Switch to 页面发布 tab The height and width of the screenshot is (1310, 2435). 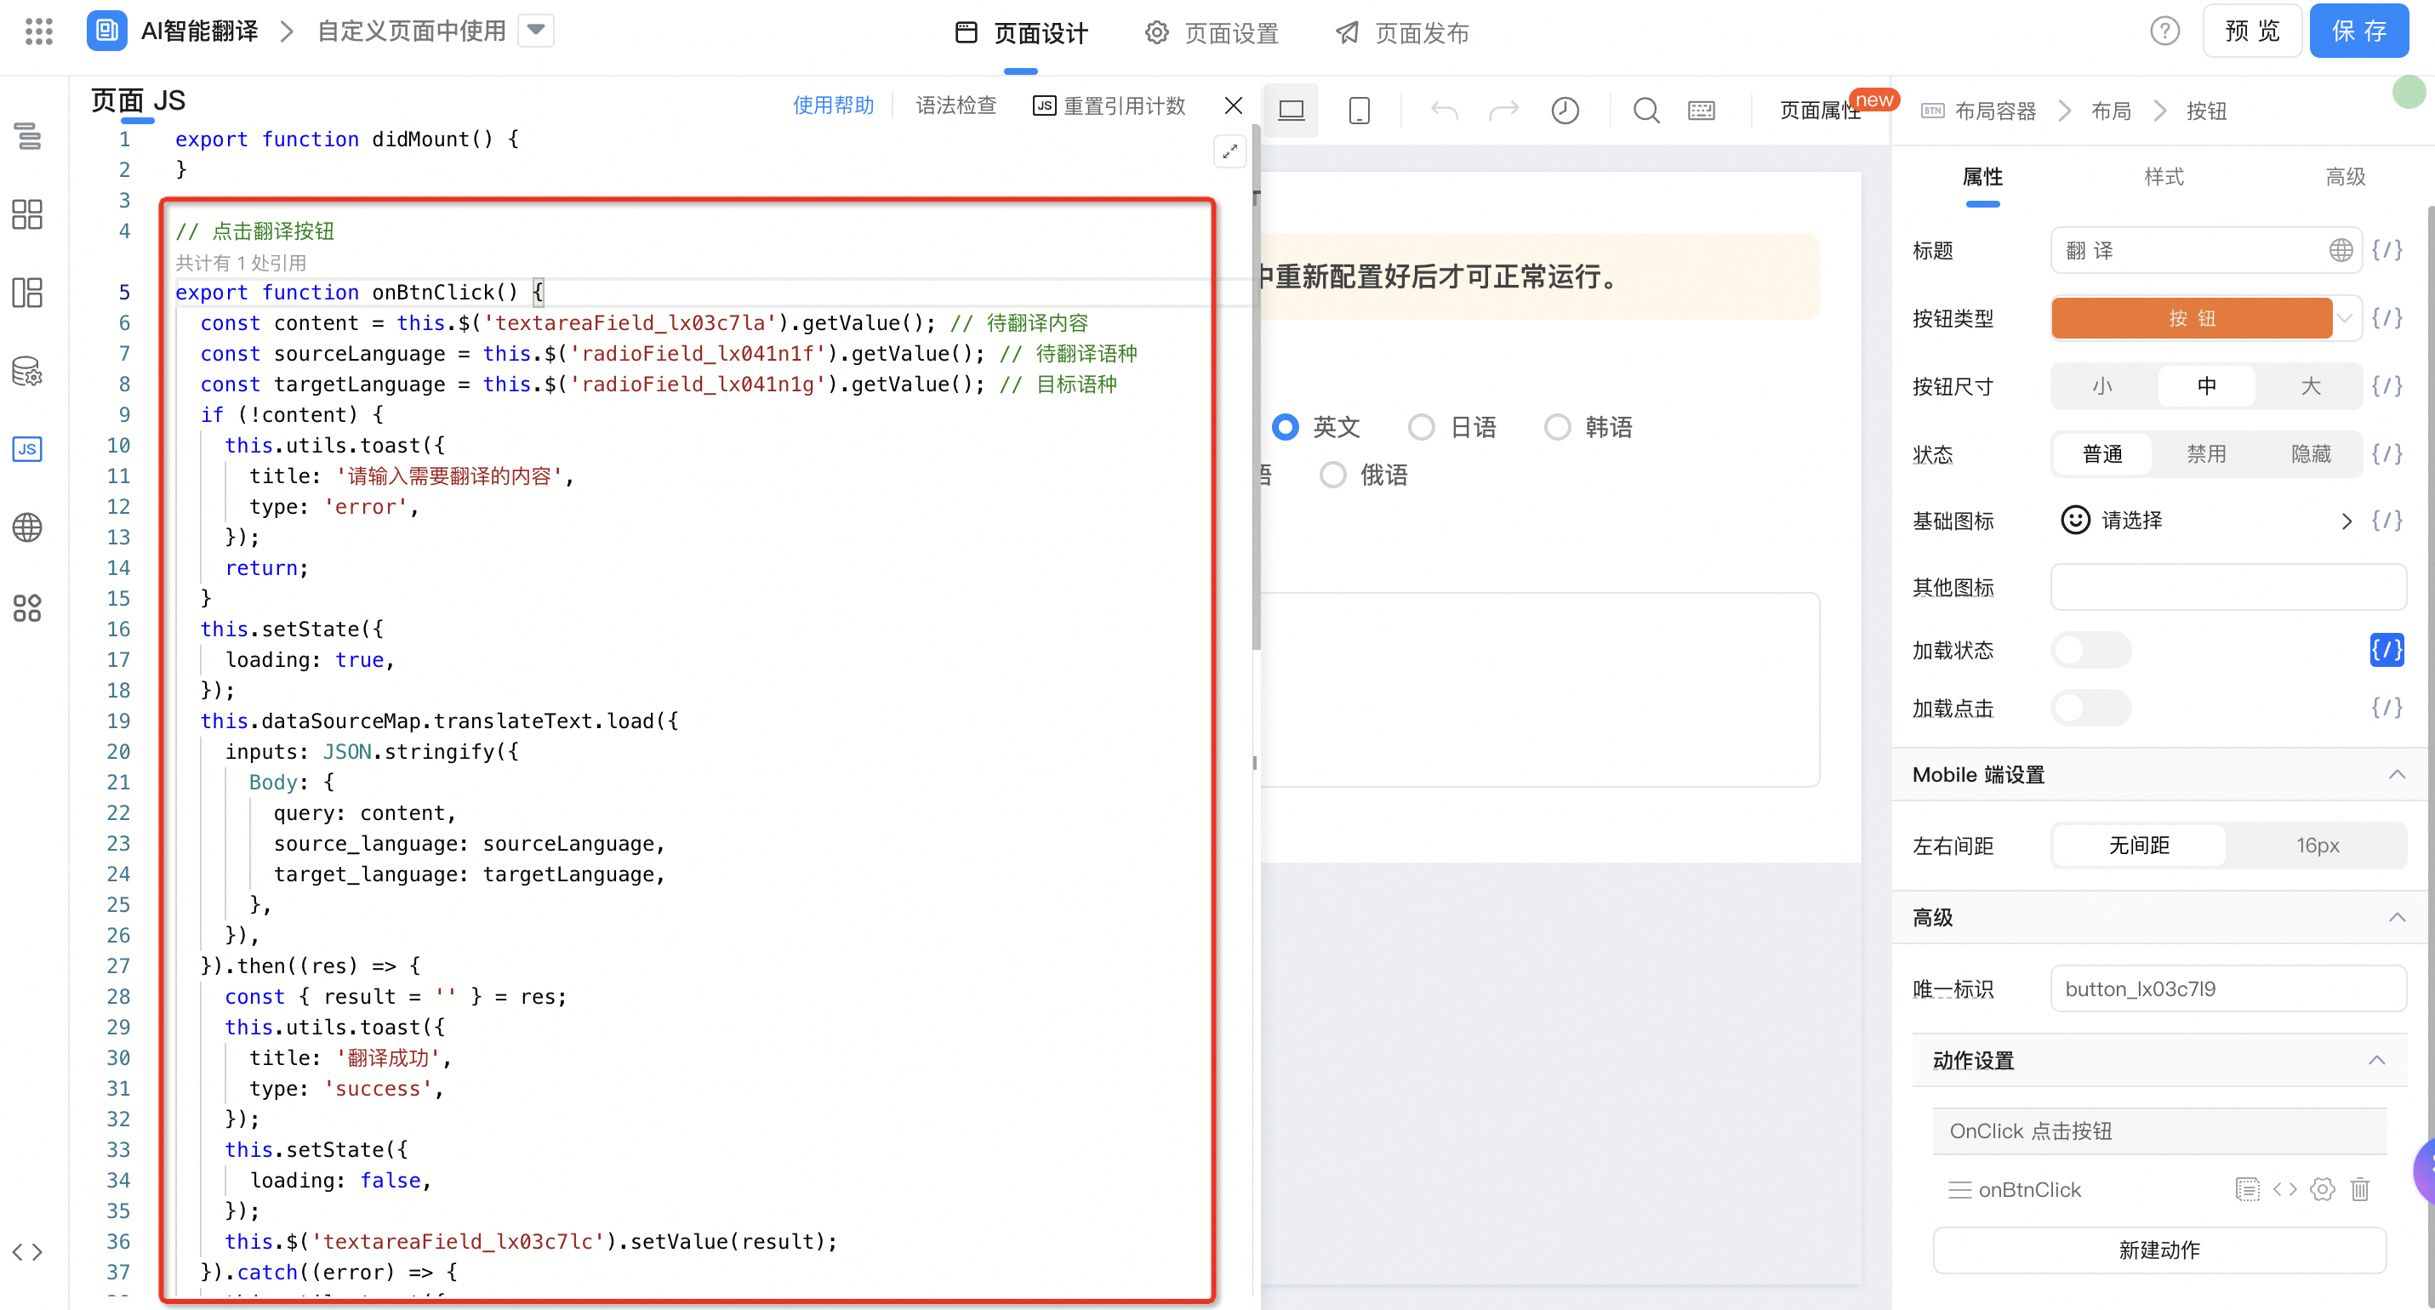[x=1402, y=33]
